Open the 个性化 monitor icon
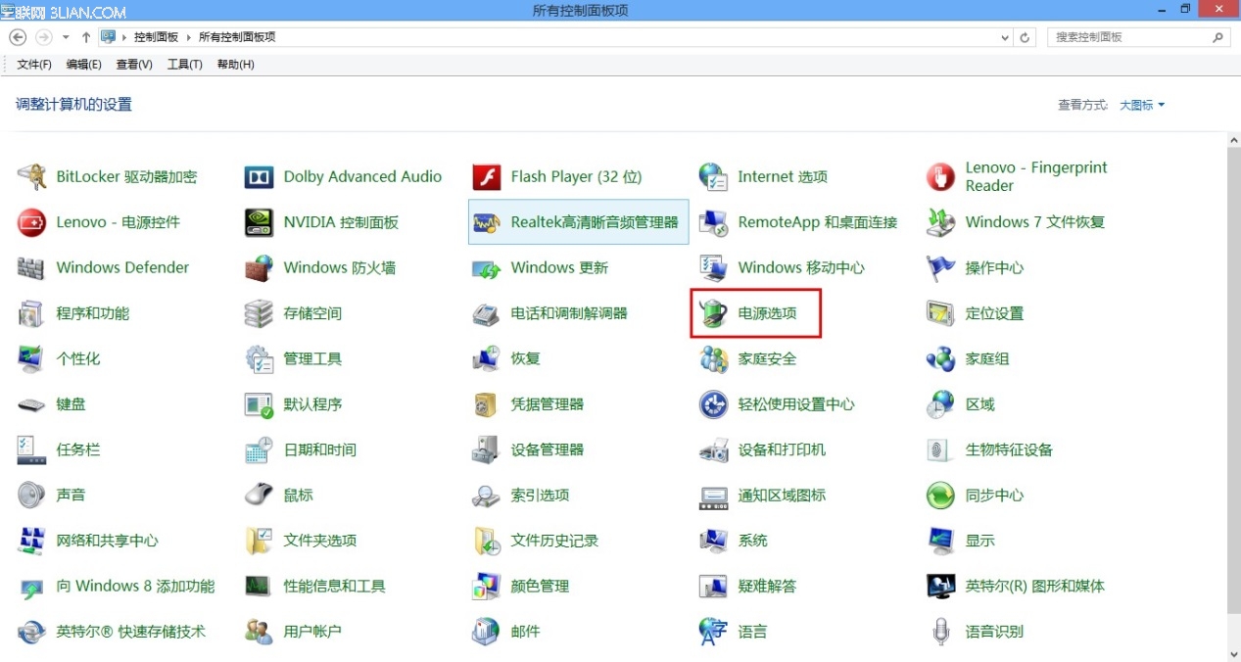This screenshot has width=1241, height=662. pyautogui.click(x=31, y=358)
